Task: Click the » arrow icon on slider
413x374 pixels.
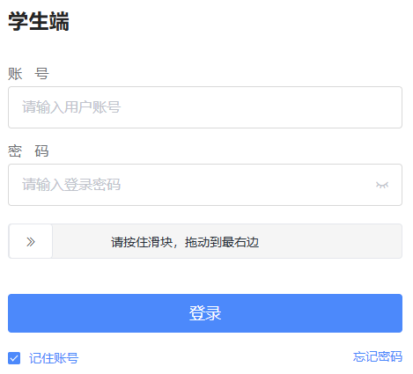Action: click(x=31, y=242)
